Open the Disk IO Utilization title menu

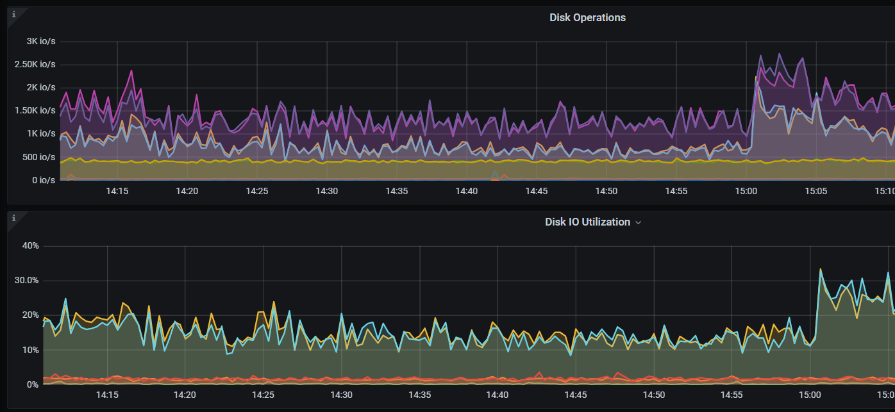tap(587, 222)
